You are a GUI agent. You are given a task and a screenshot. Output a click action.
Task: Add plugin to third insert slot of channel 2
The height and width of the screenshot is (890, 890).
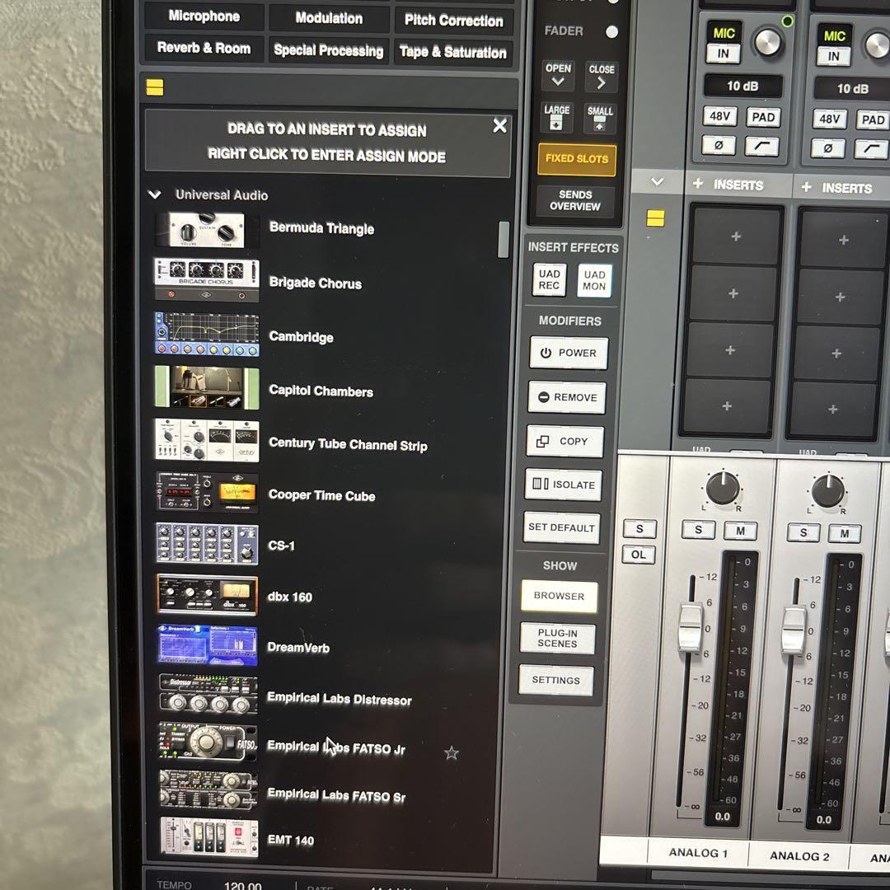(836, 354)
